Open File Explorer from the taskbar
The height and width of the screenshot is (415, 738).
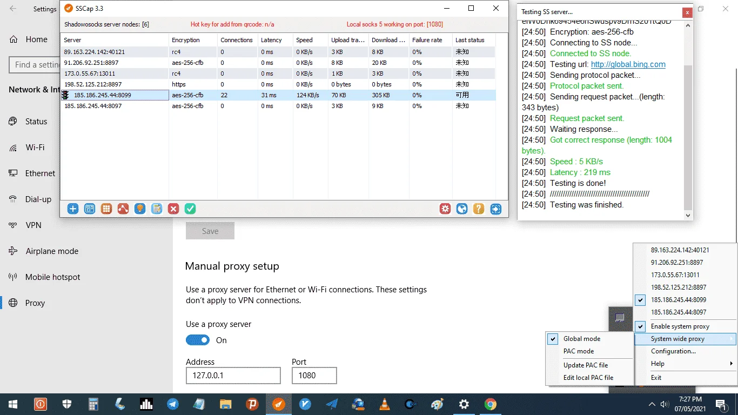pyautogui.click(x=226, y=404)
